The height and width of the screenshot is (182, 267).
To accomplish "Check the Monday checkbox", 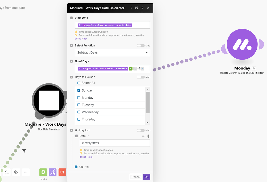I will 79,98.
